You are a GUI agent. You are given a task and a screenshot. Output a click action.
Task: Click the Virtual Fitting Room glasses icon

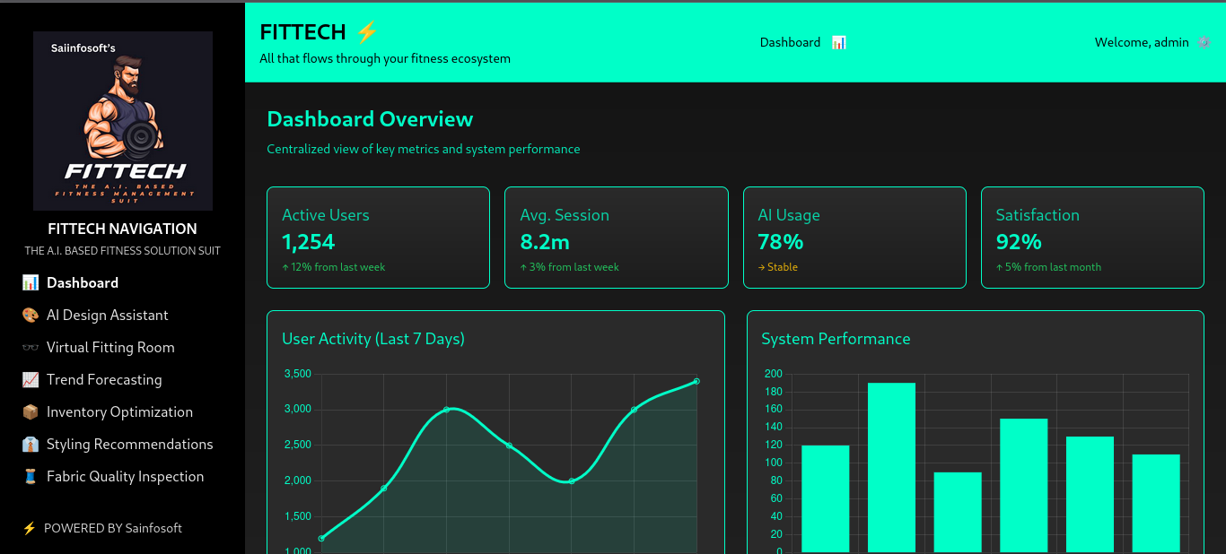(x=31, y=347)
